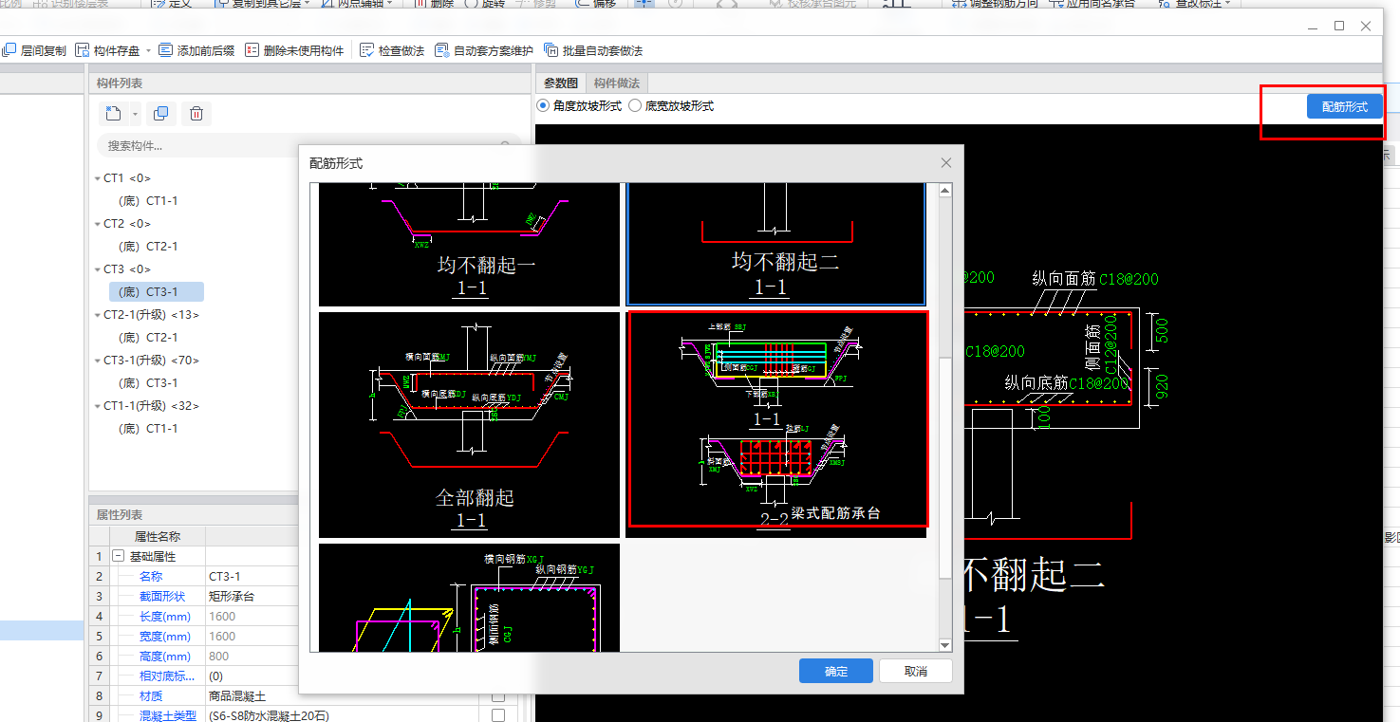Click the 属性名称 column header
This screenshot has height=722, width=1400.
157,537
